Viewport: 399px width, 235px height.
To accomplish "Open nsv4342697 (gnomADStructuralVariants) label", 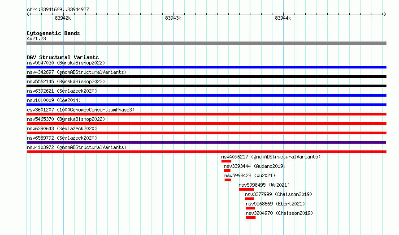I will tap(77, 72).
